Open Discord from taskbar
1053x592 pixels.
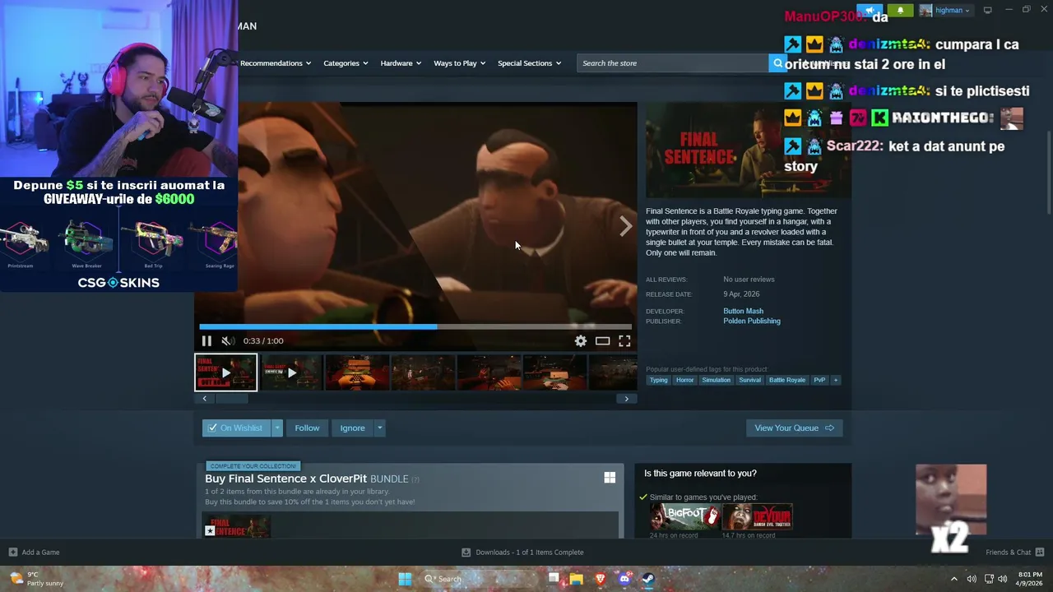pyautogui.click(x=624, y=579)
